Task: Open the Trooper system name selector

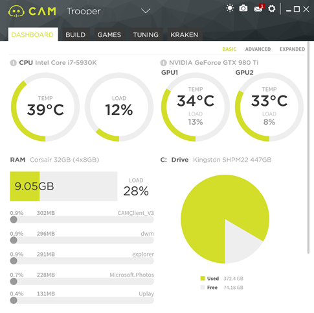Action: (84, 11)
